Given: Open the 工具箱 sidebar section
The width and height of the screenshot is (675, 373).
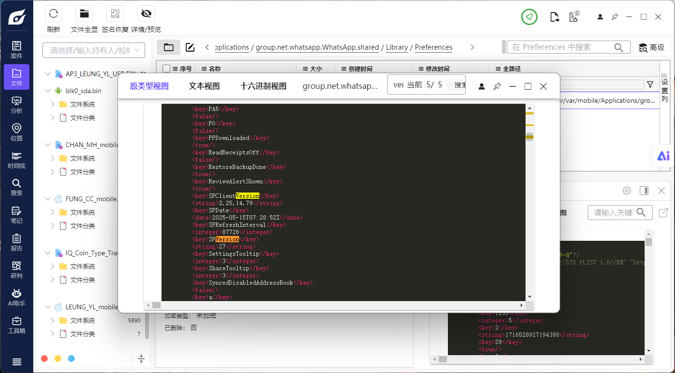Looking at the screenshot, I should click(16, 325).
